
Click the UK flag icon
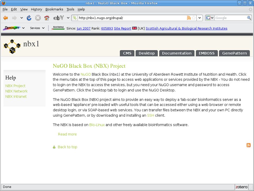134,28
